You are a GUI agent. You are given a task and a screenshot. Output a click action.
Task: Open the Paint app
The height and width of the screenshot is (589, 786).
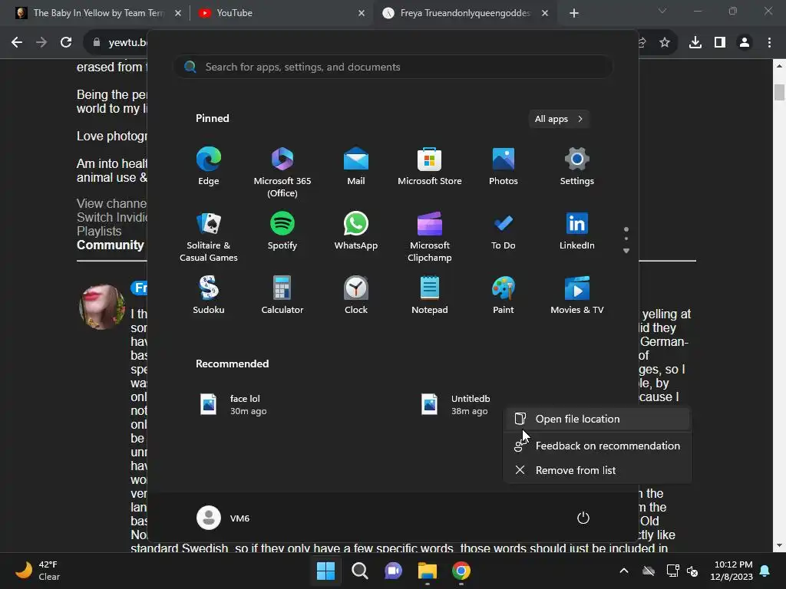[504, 295]
